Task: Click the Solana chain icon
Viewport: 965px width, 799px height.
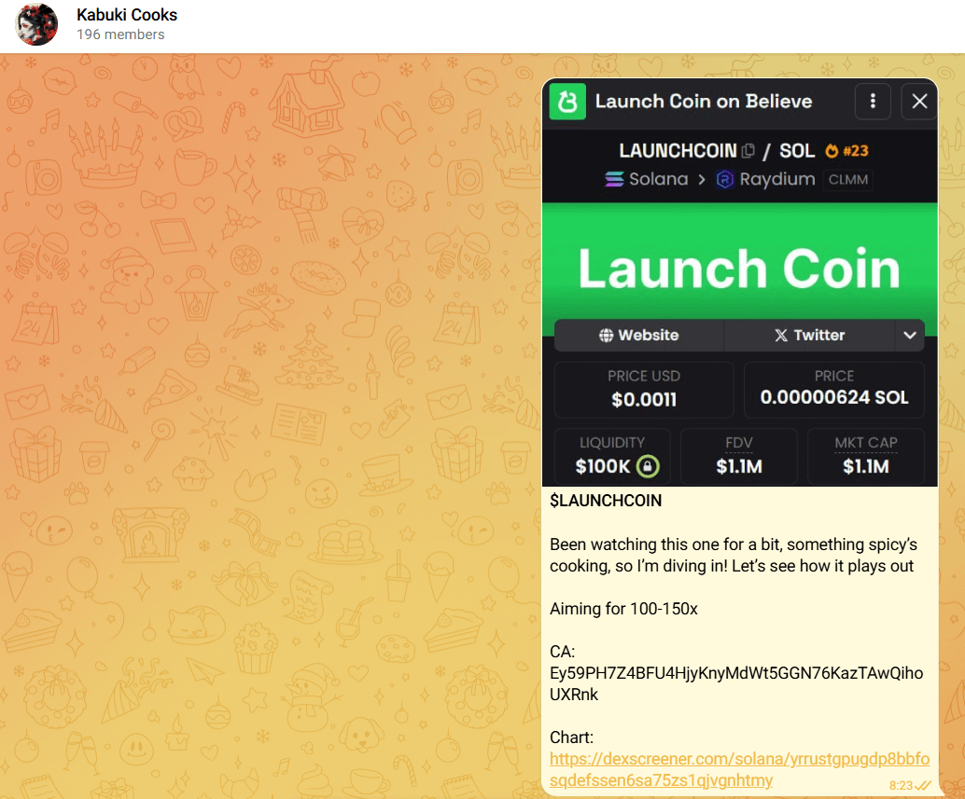Action: pyautogui.click(x=613, y=179)
